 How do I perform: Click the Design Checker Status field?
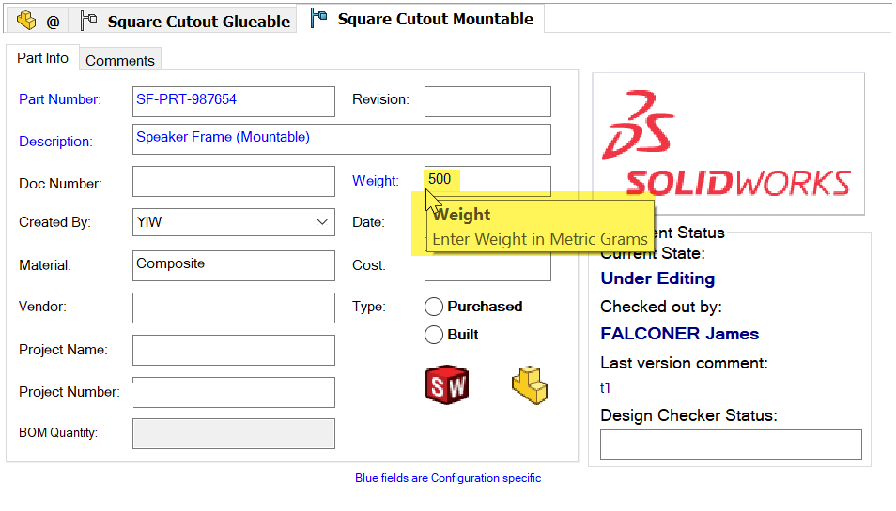pos(731,444)
